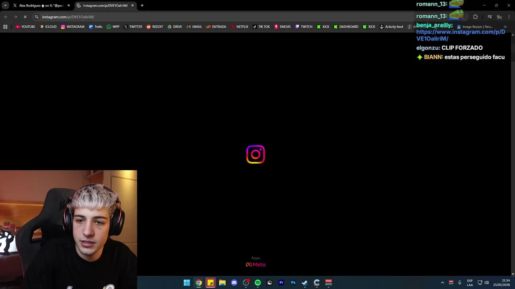Open File Explorer from the taskbar
The width and height of the screenshot is (515, 289).
(x=222, y=283)
